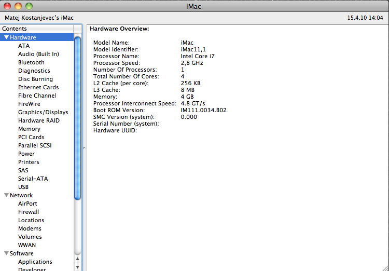Select PCI Cards entry

tap(31, 137)
